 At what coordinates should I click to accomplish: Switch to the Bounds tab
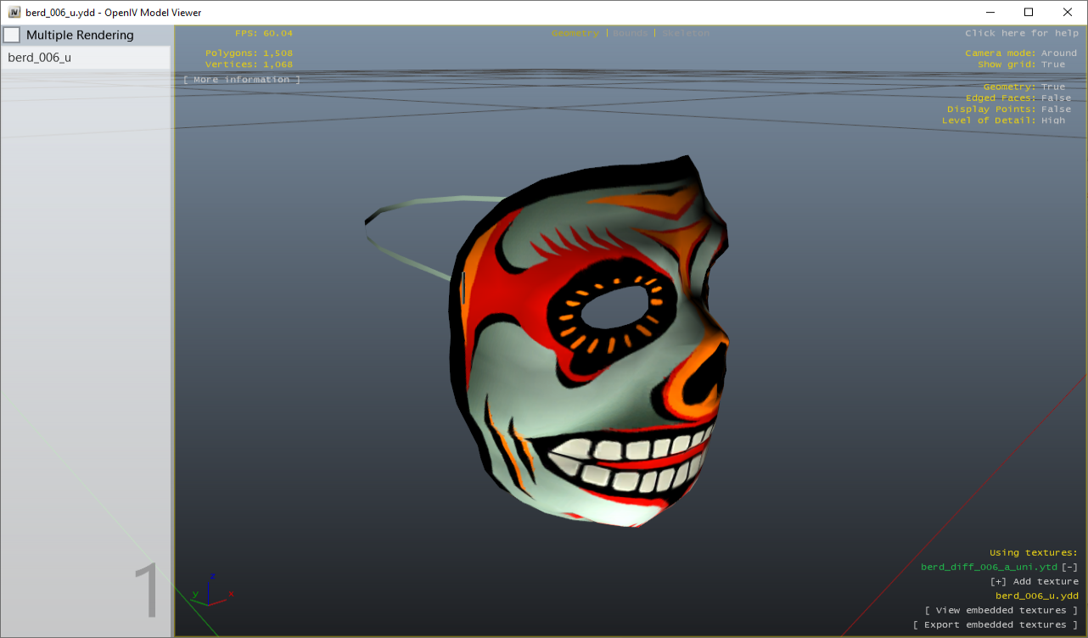click(631, 33)
